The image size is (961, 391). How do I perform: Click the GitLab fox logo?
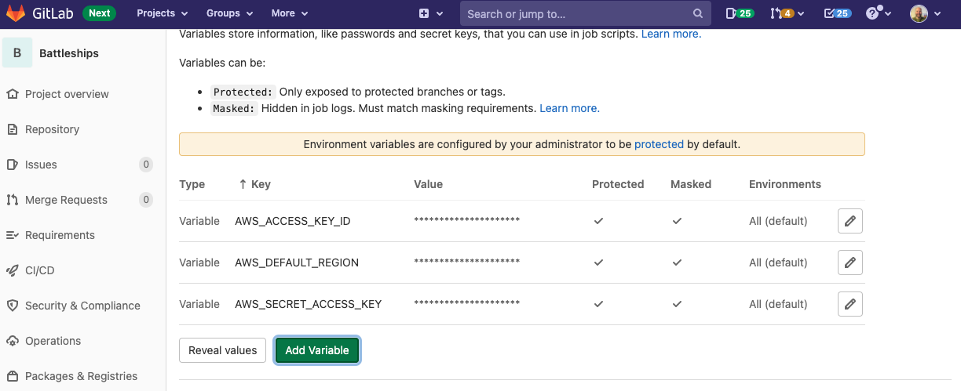point(16,13)
